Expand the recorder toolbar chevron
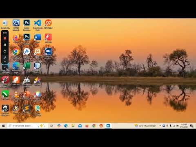Screen dimensions: 196x147 click(5, 62)
